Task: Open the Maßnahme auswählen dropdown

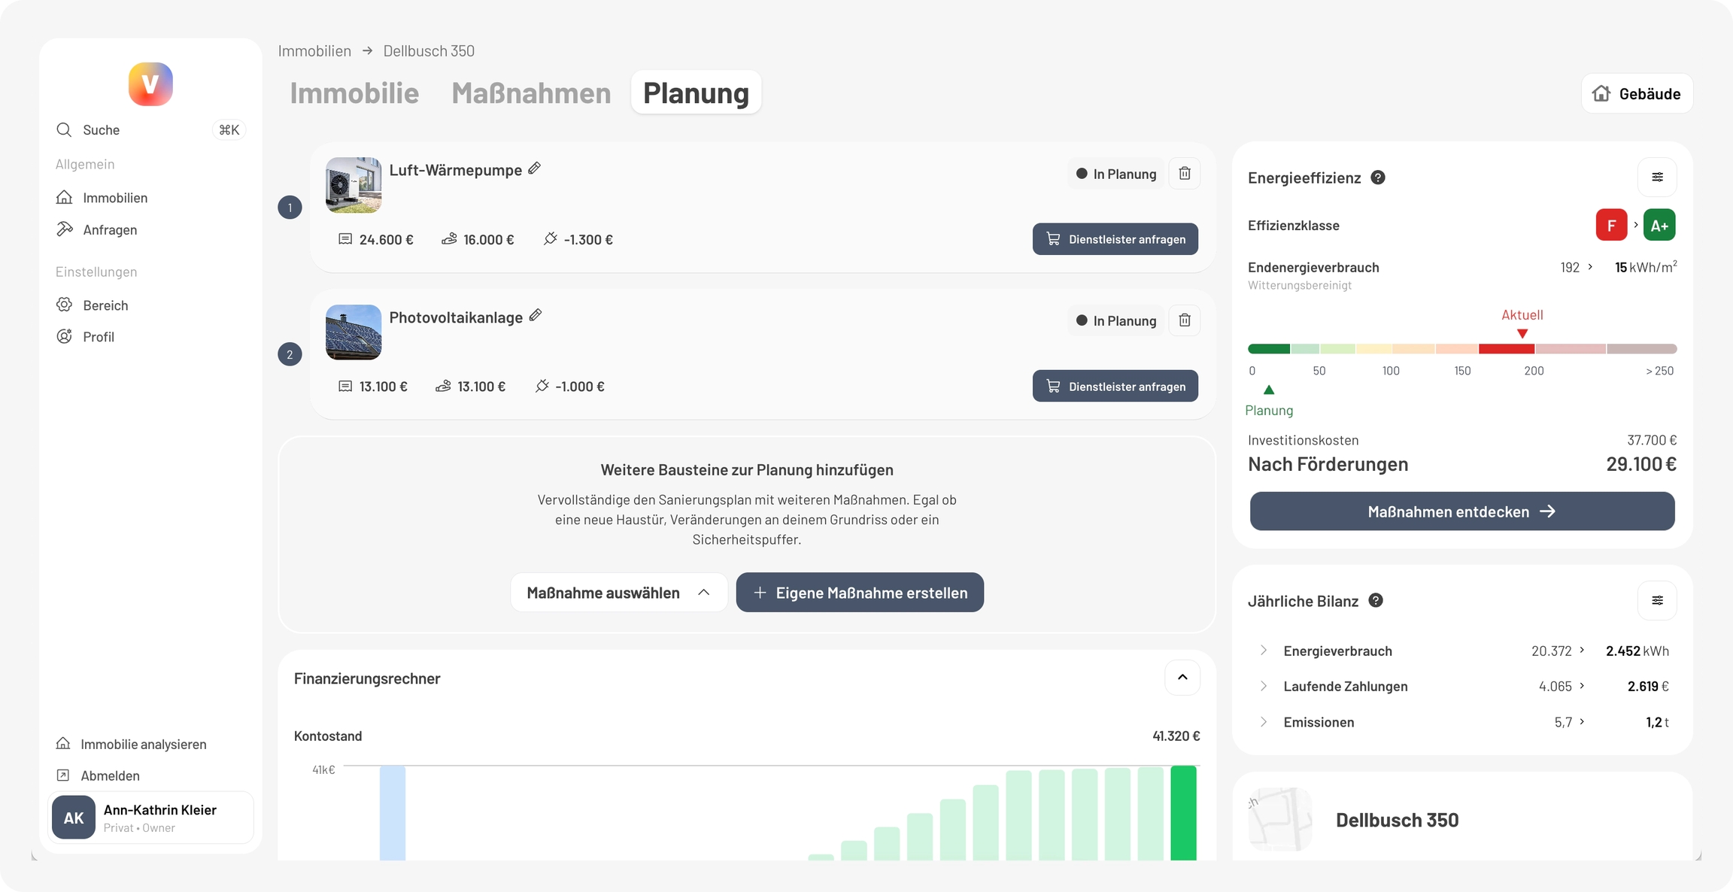Action: pyautogui.click(x=618, y=593)
